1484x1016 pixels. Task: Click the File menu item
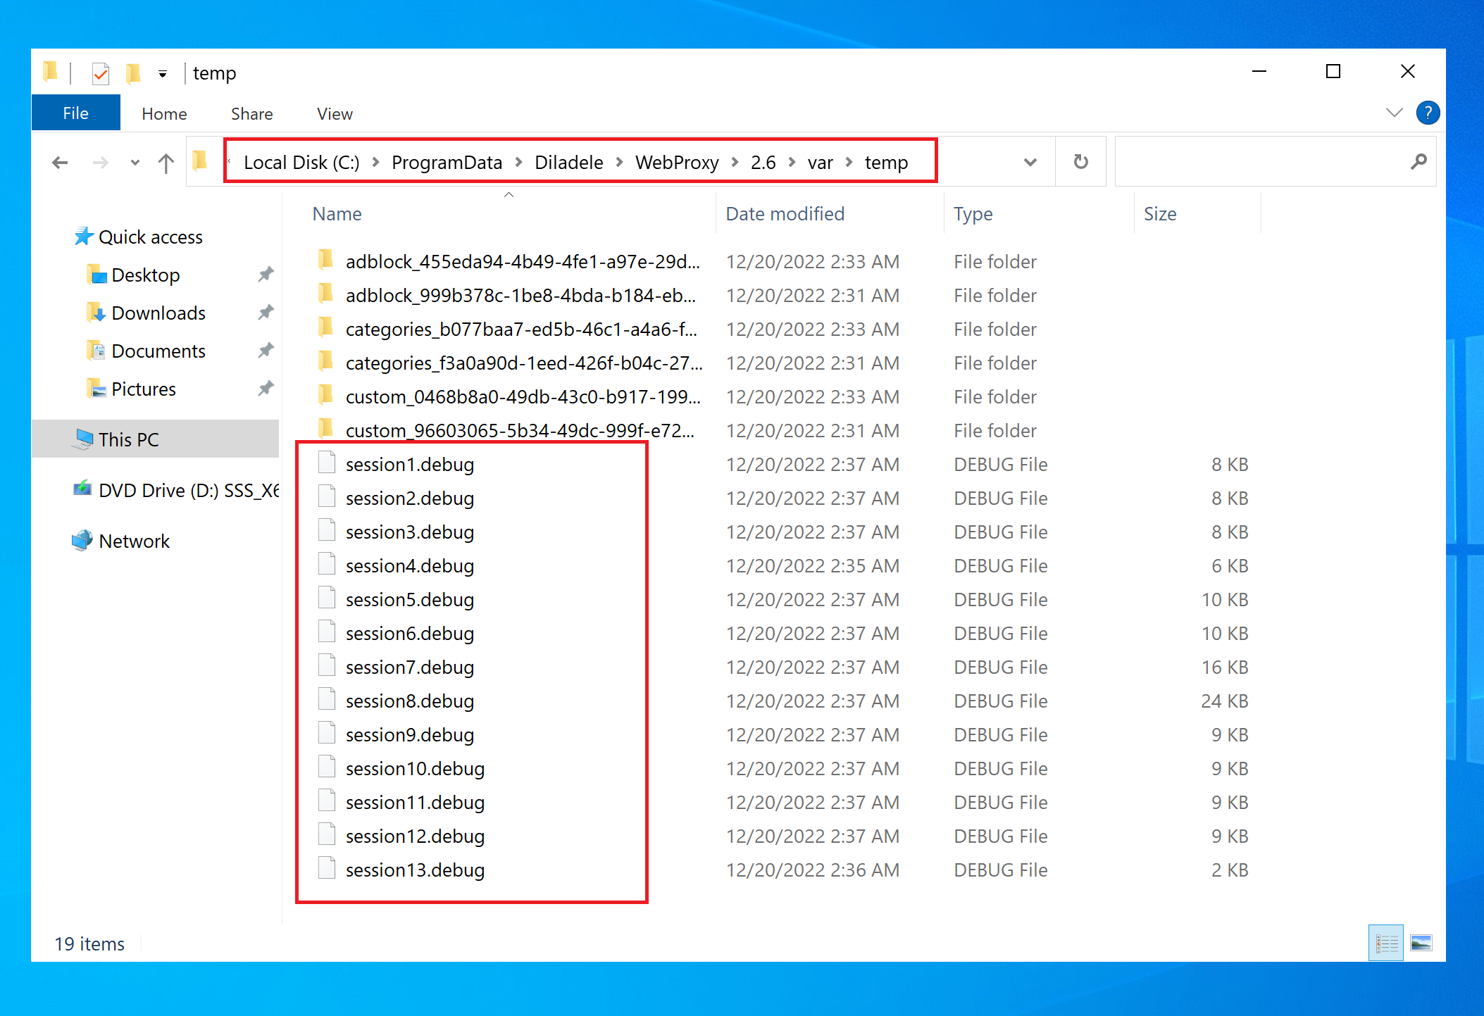(75, 113)
